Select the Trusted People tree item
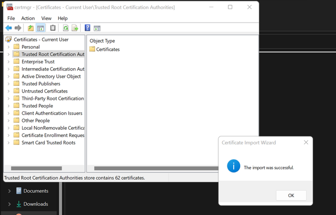This screenshot has height=215, width=336. click(37, 106)
